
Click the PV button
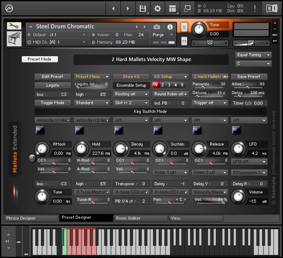click(275, 41)
